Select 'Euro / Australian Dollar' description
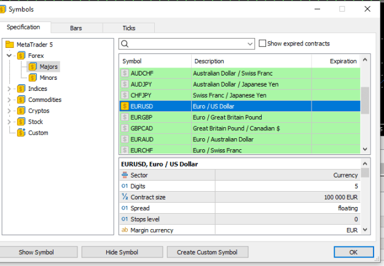The width and height of the screenshot is (384, 266). 223,139
